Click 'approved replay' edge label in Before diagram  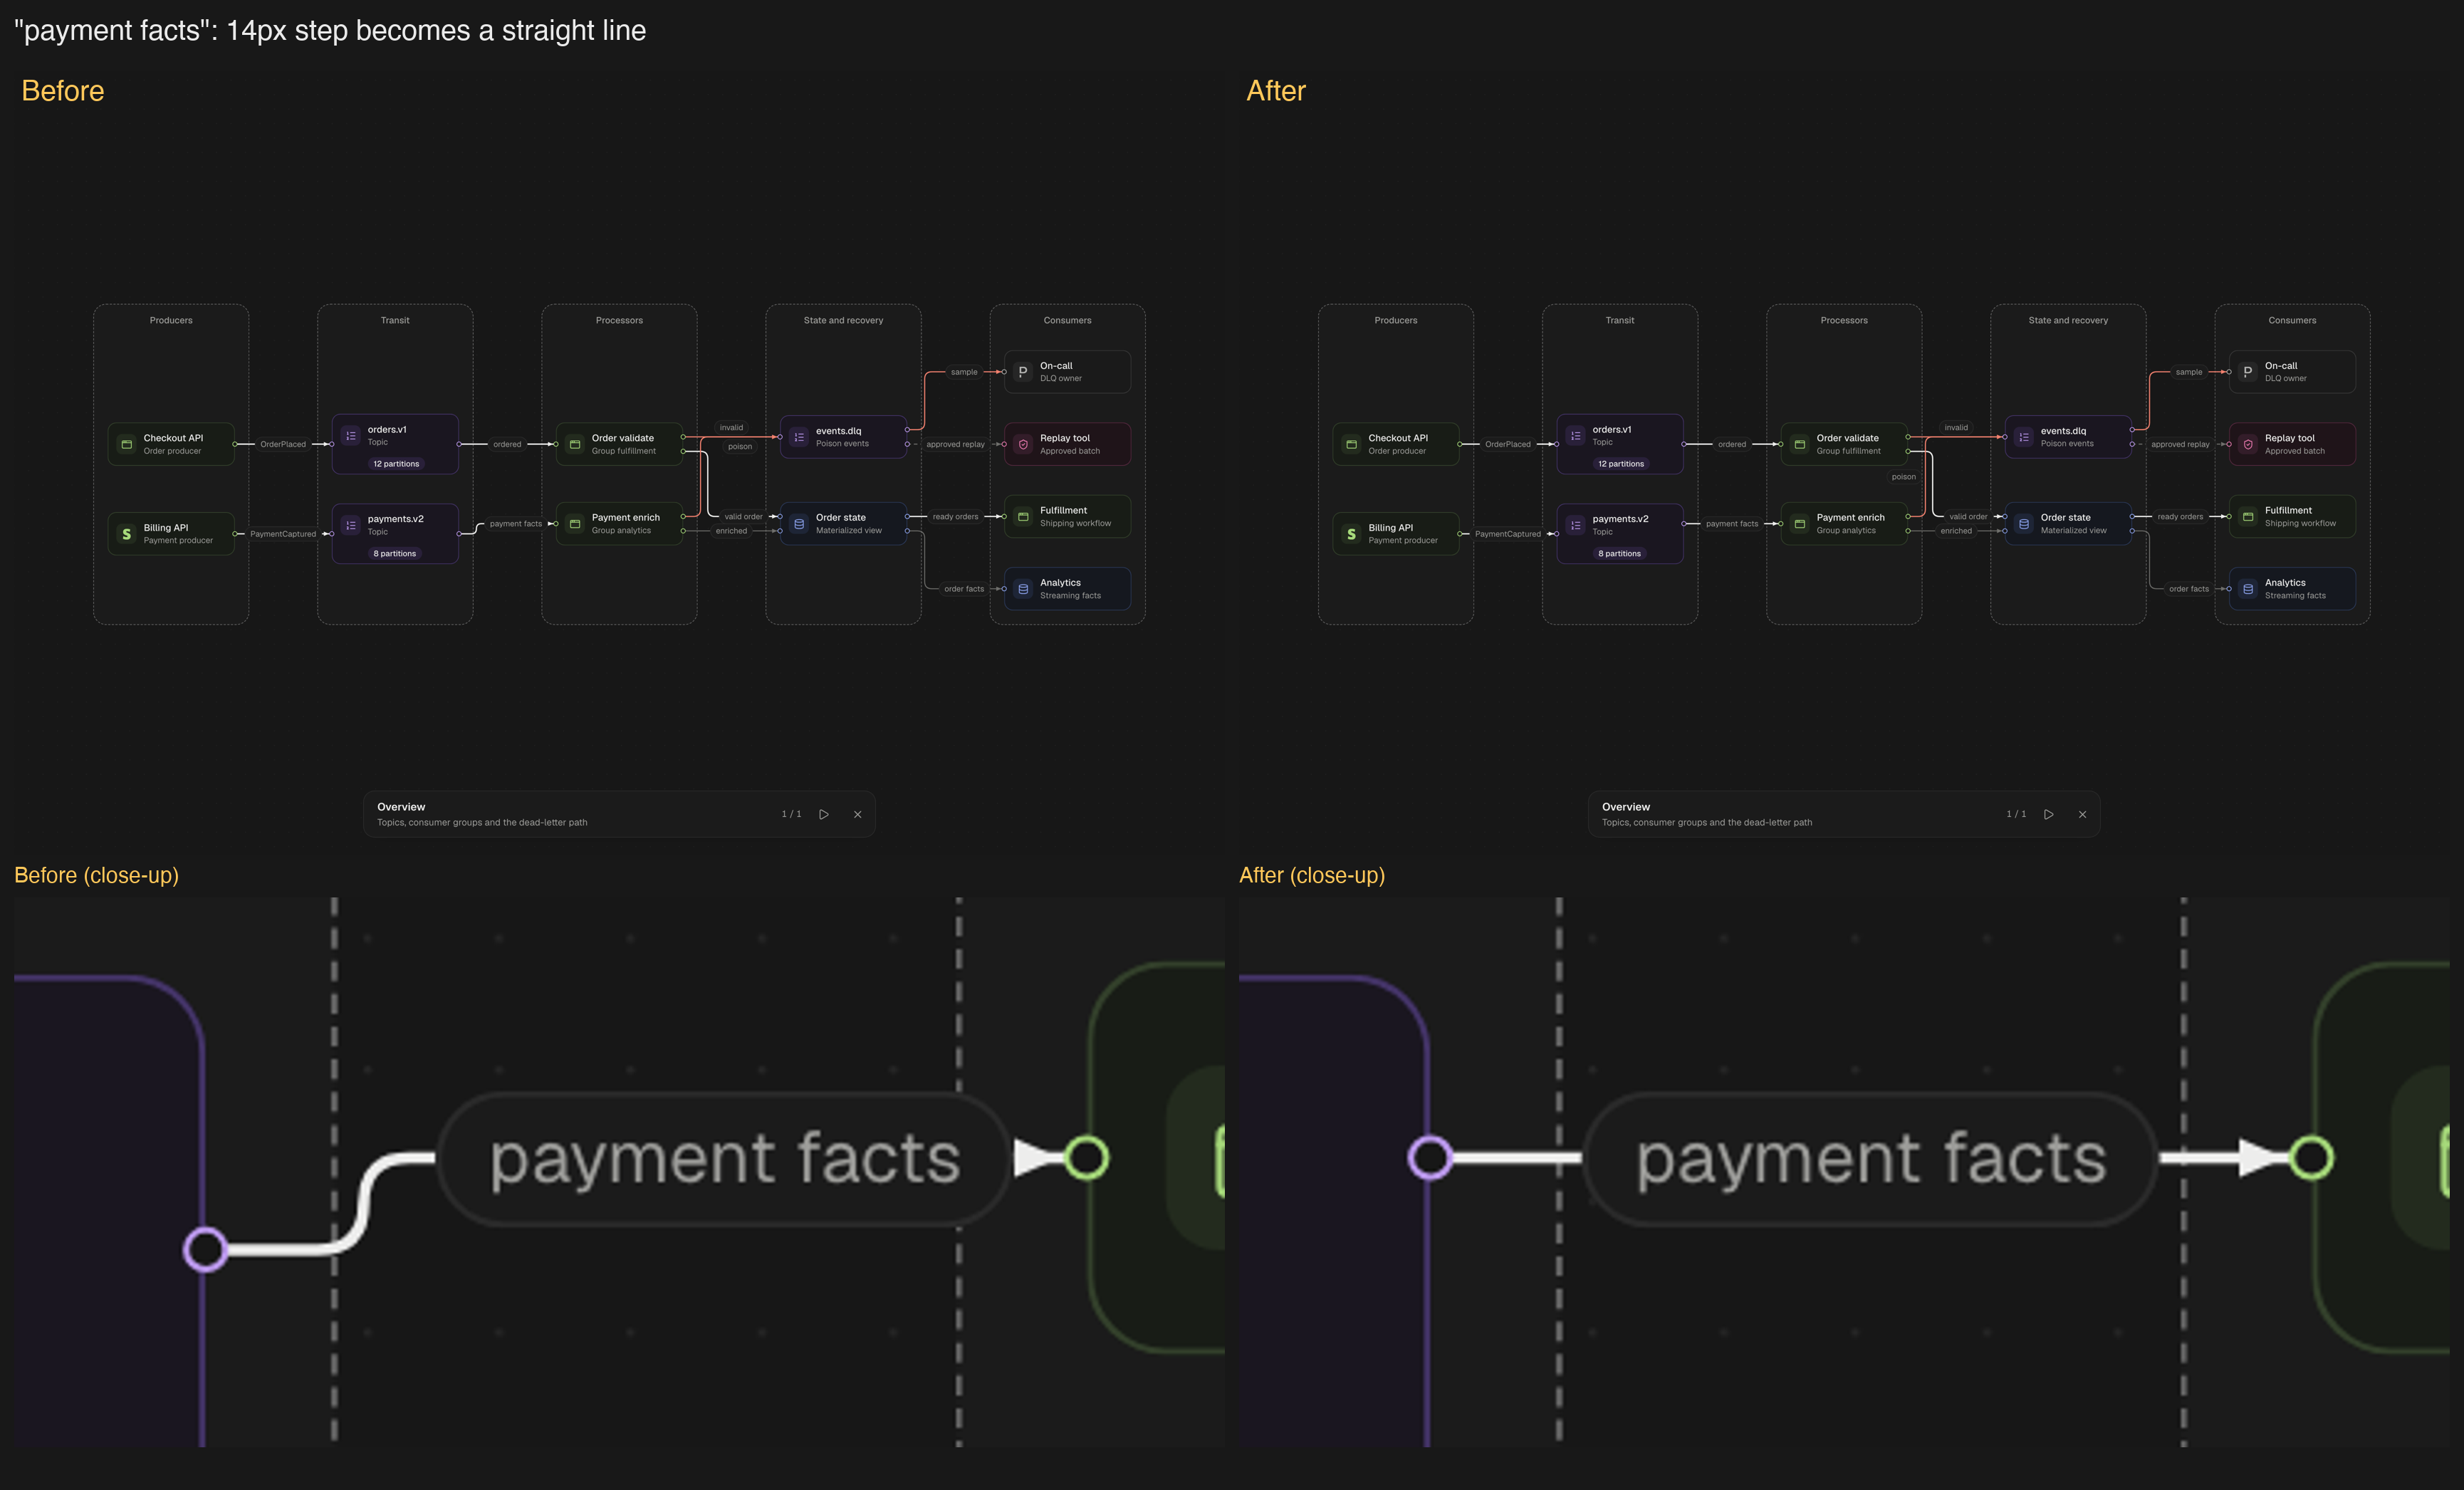(x=955, y=444)
